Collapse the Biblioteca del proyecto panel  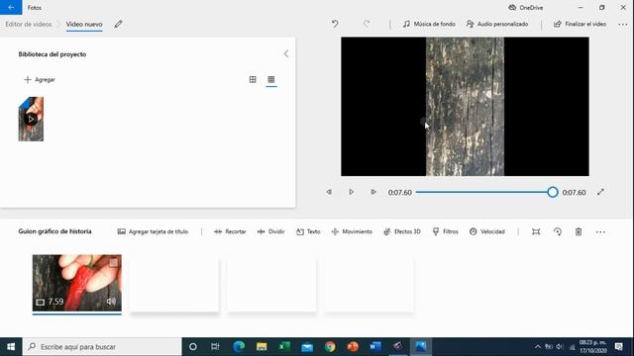(286, 53)
